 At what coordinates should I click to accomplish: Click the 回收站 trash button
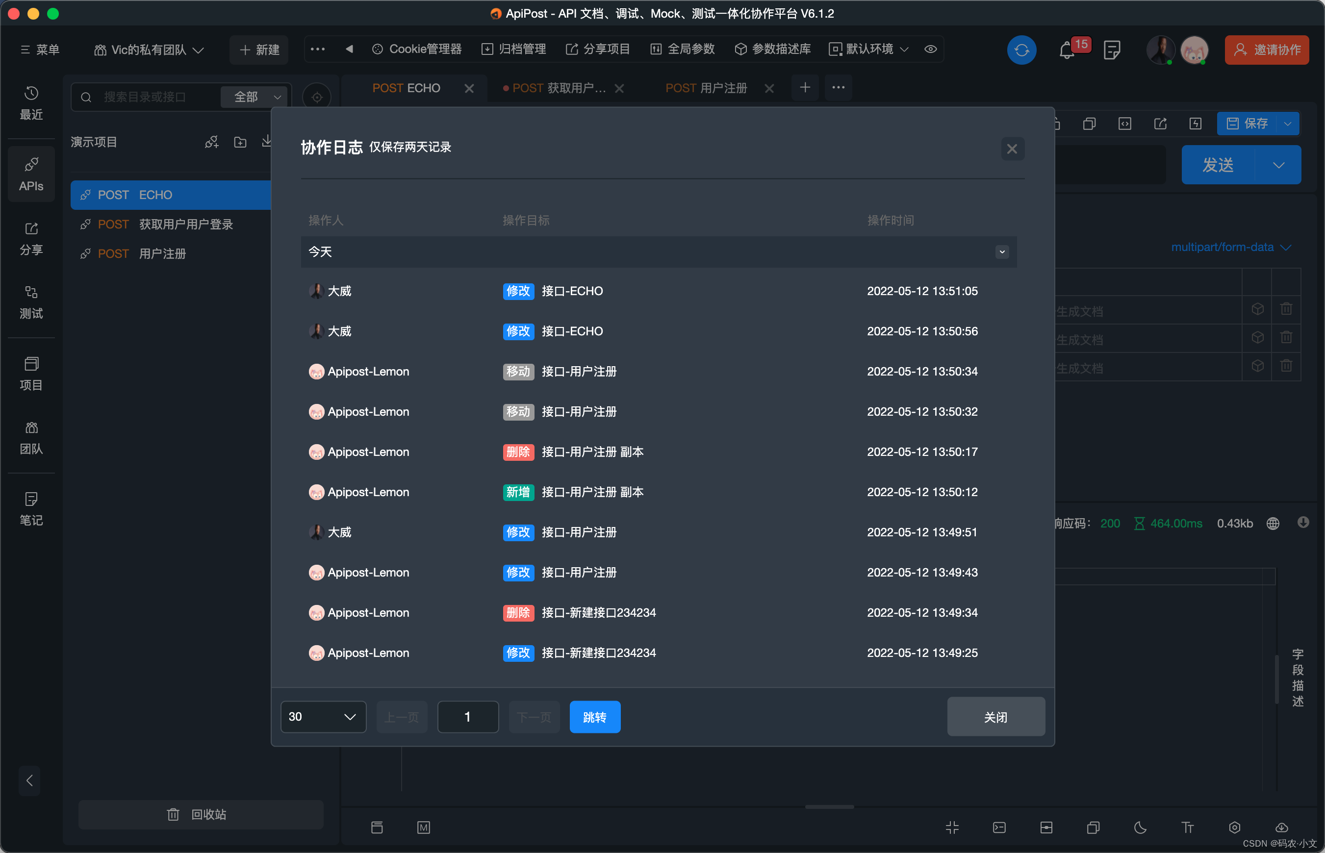click(201, 814)
